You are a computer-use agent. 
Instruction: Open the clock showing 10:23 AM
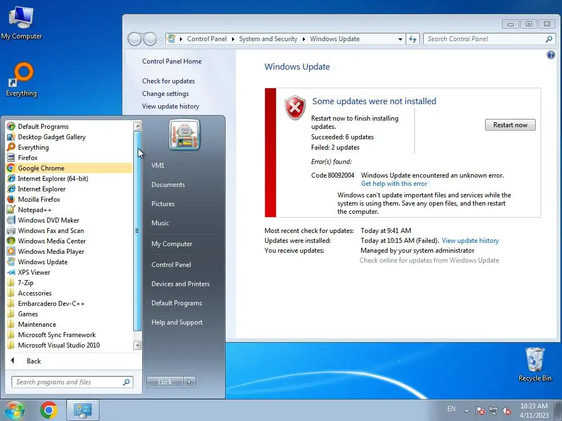(534, 411)
